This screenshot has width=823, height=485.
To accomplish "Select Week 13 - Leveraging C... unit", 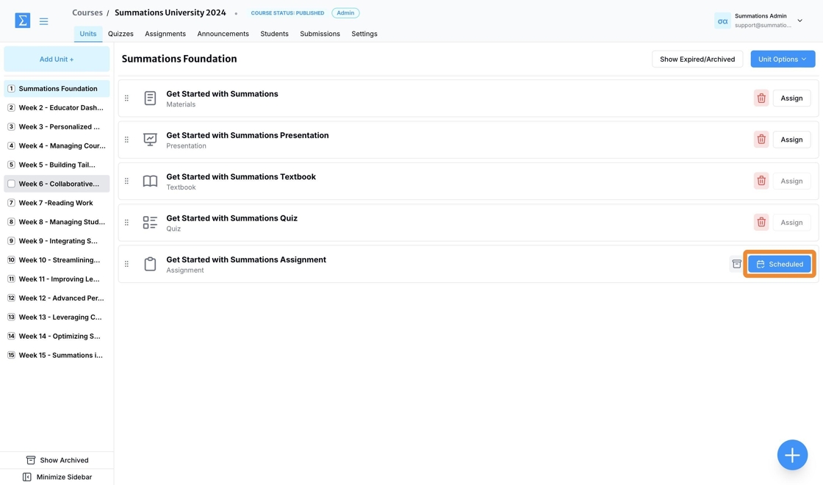I will (x=57, y=317).
